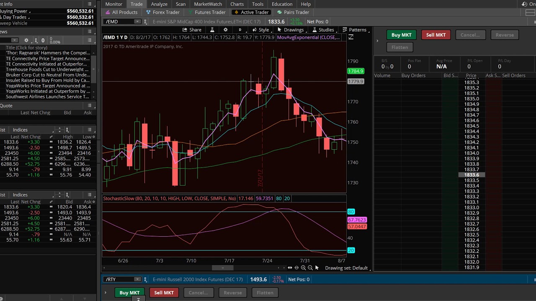Click the second magnifier zoom icon below chart
This screenshot has height=301, width=536.
tap(310, 268)
